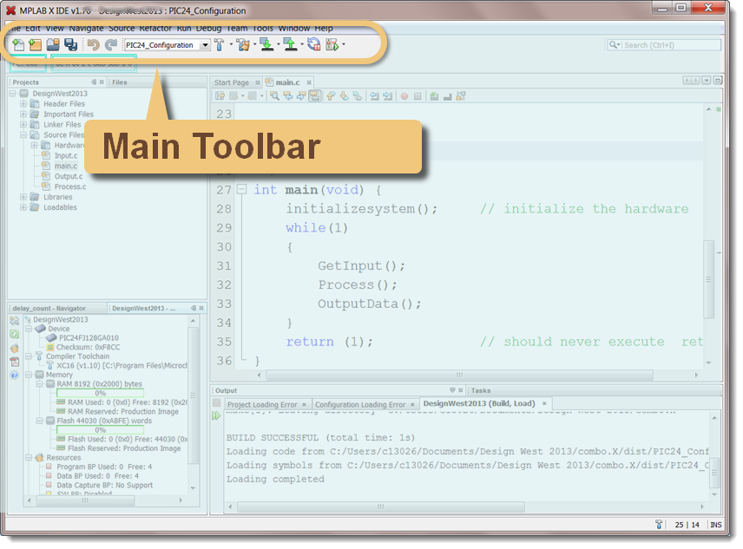Switch to the Start Page tab

click(232, 82)
